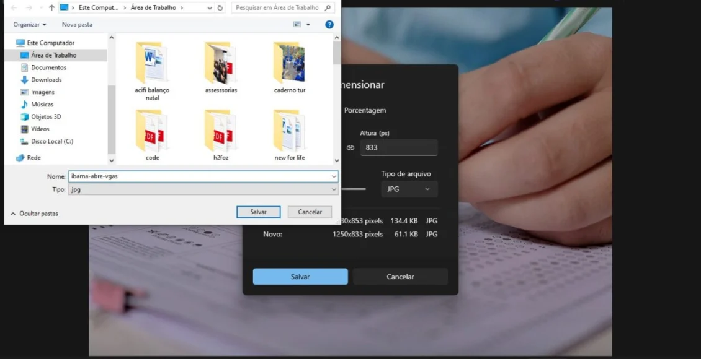The image size is (701, 359).
Task: Open the Organizar menu
Action: click(30, 25)
